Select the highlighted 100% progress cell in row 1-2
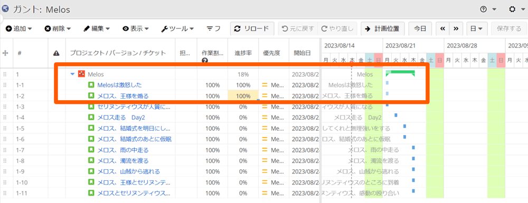The width and height of the screenshot is (528, 203). tap(243, 96)
